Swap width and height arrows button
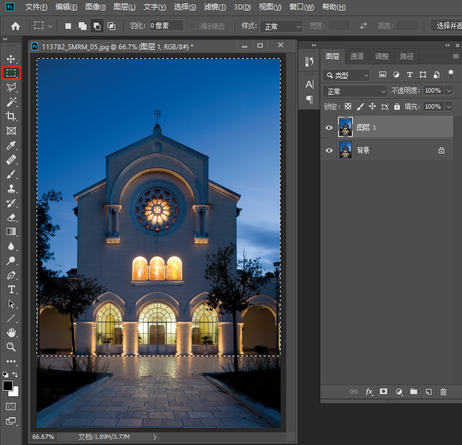The image size is (462, 445). (364, 26)
